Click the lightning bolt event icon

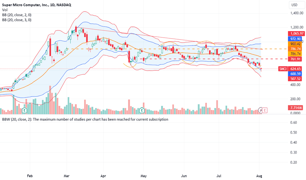[x=261, y=110]
